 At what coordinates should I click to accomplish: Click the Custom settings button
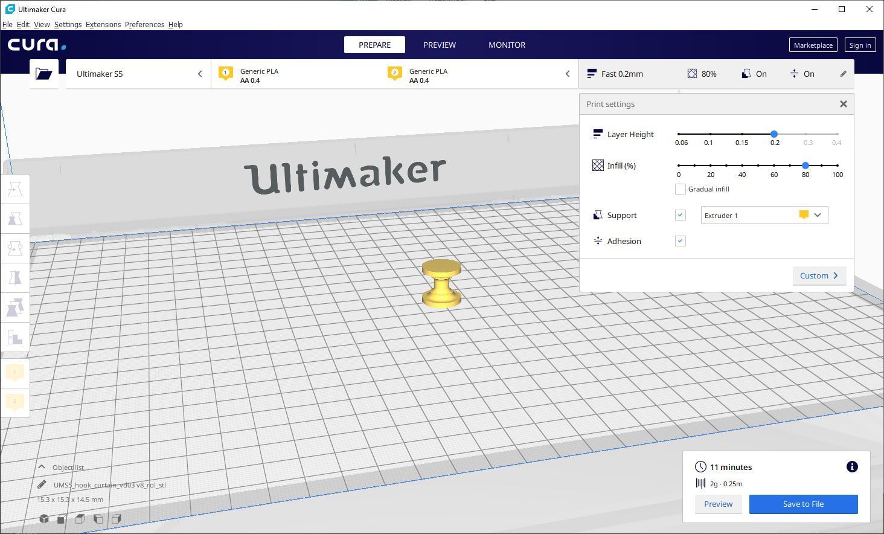point(819,276)
